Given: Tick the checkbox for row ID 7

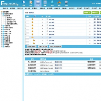Looking at the screenshot, I should tap(47, 37).
